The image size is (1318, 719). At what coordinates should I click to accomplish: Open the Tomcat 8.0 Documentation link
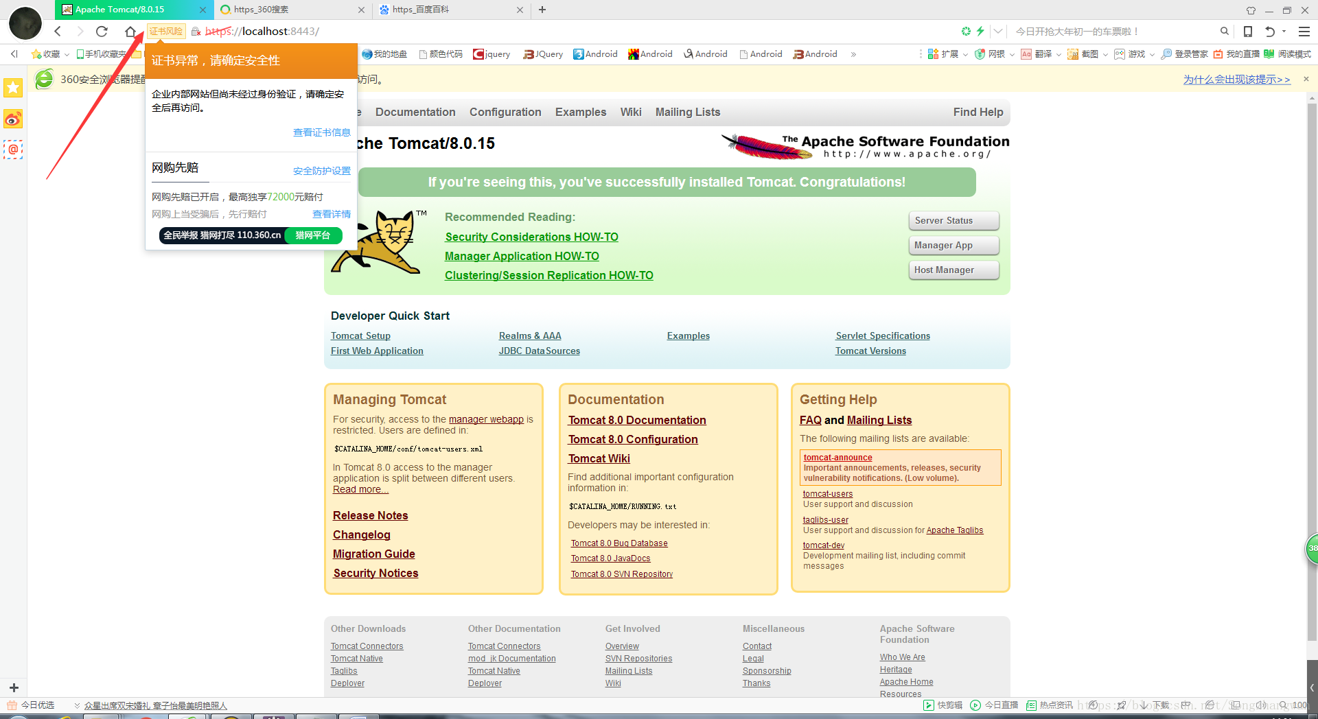[637, 420]
